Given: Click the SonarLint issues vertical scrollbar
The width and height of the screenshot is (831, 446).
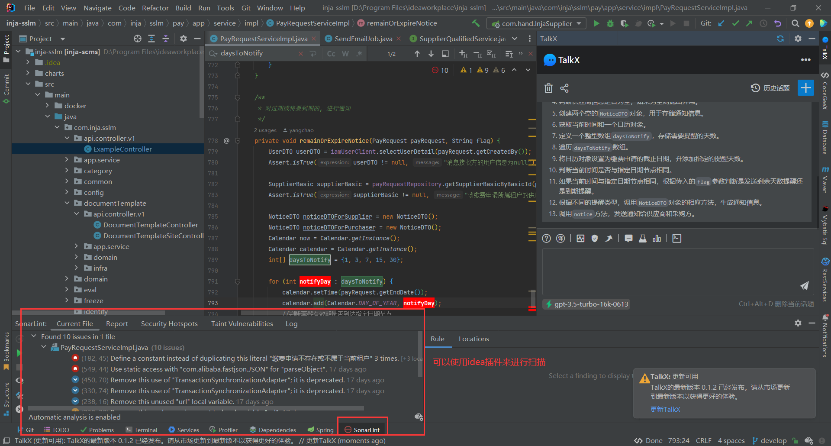Looking at the screenshot, I should pyautogui.click(x=420, y=354).
